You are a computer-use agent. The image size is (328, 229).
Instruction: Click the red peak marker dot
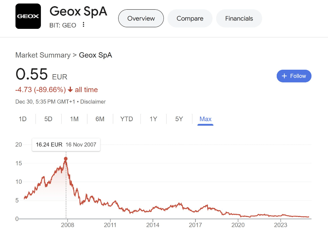pos(66,159)
